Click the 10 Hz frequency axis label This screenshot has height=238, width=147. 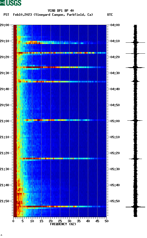click(x=32, y=221)
